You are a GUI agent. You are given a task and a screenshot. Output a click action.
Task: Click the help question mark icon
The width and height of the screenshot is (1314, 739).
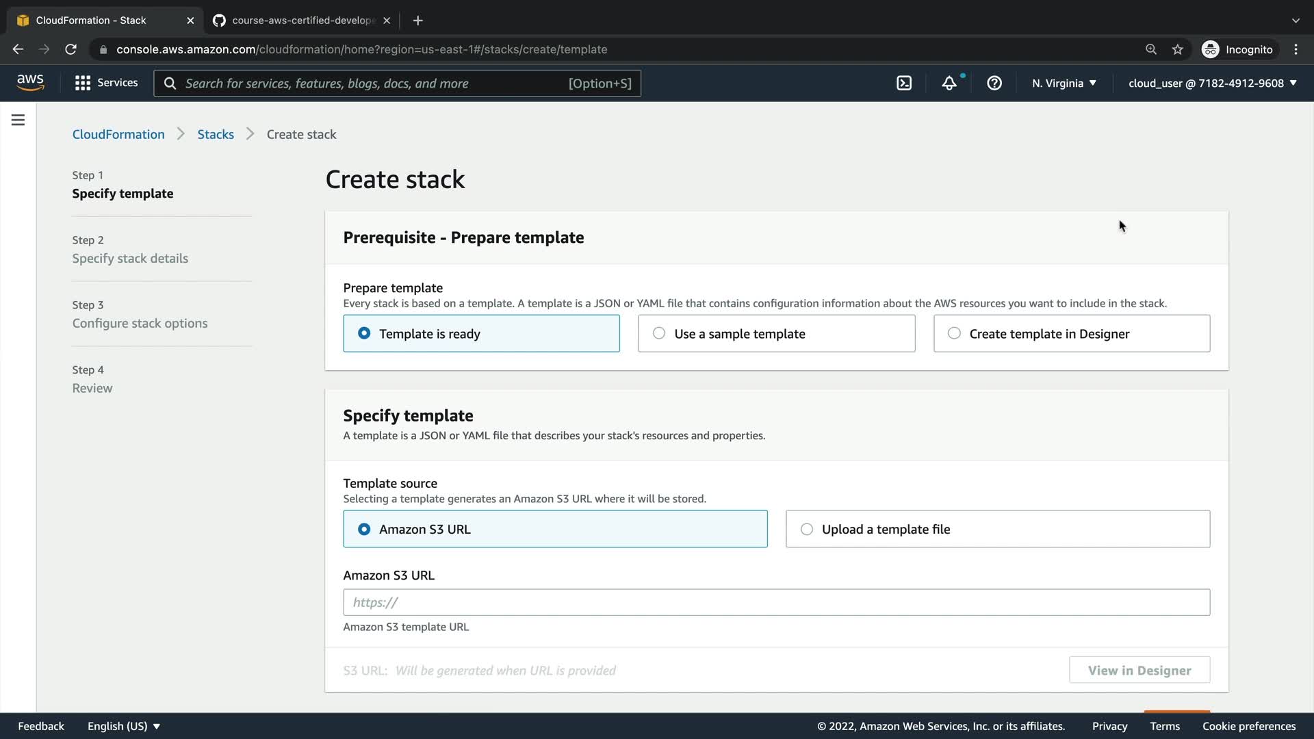[994, 83]
